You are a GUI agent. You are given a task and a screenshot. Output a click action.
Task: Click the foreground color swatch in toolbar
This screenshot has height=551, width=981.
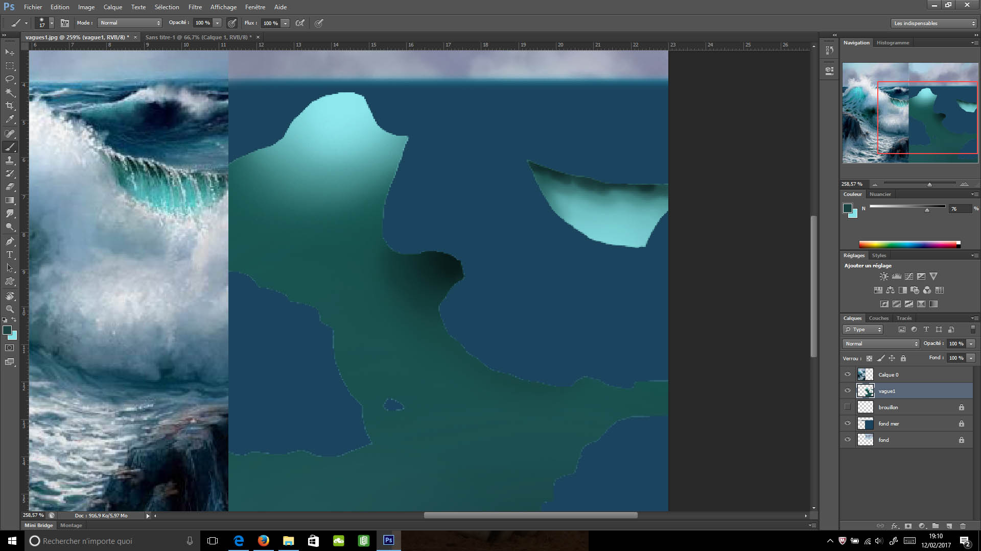coord(7,330)
